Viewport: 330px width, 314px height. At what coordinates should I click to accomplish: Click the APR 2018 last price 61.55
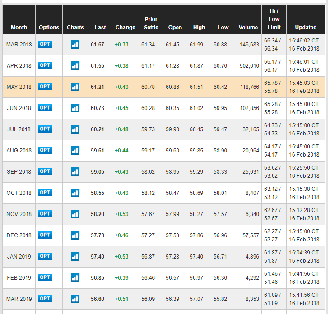click(98, 66)
